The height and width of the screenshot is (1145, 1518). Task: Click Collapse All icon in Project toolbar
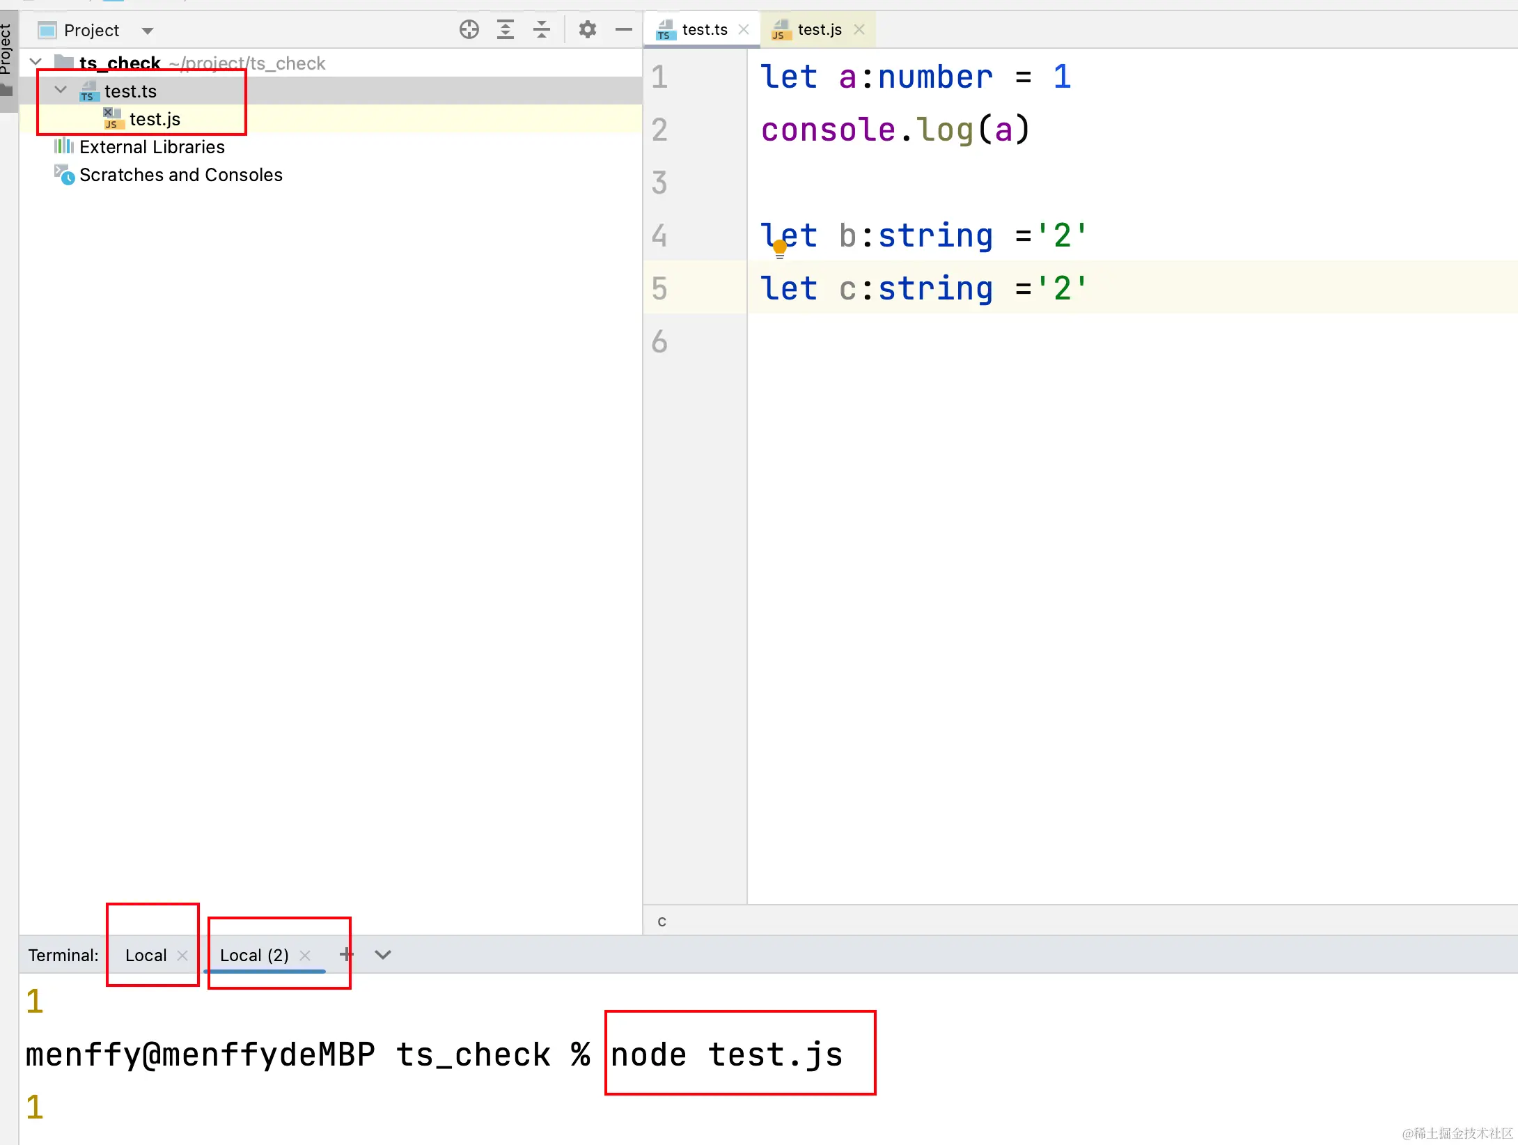coord(542,30)
